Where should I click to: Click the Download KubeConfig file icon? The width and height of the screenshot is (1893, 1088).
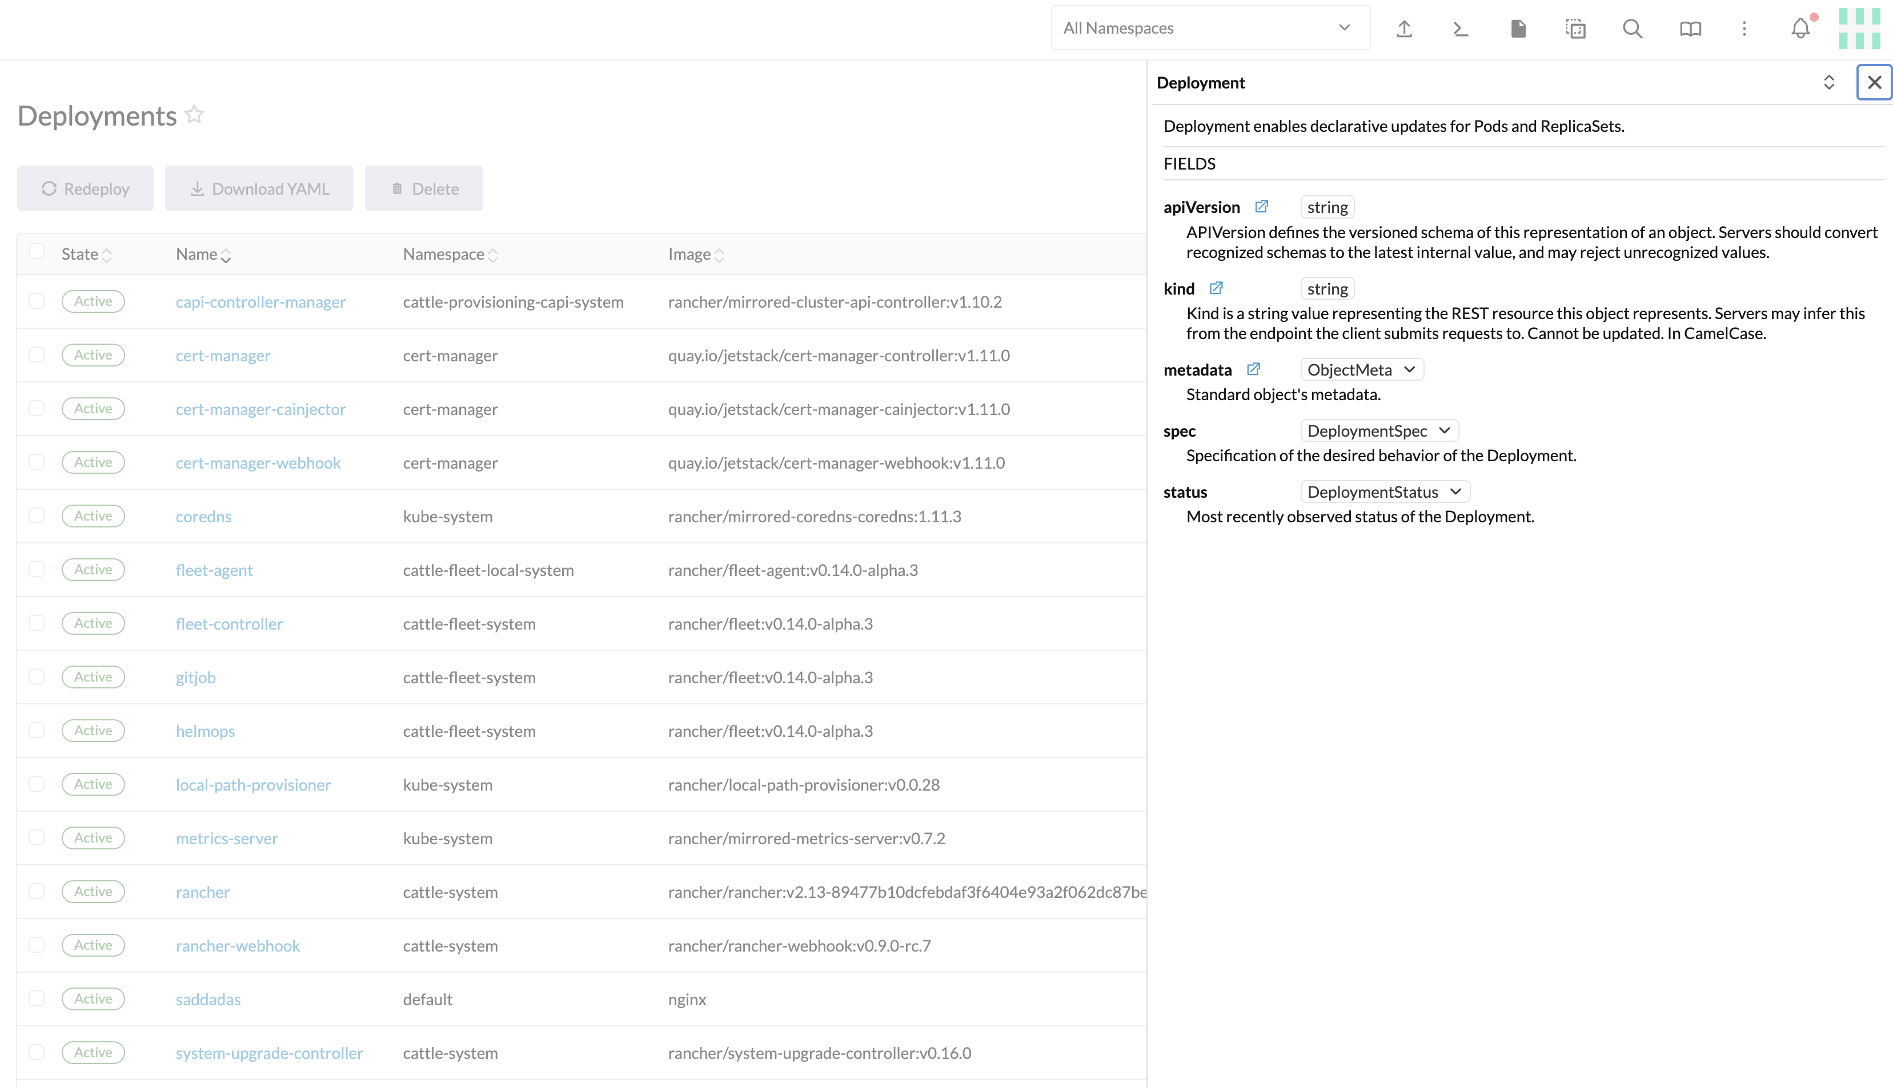coord(1518,29)
